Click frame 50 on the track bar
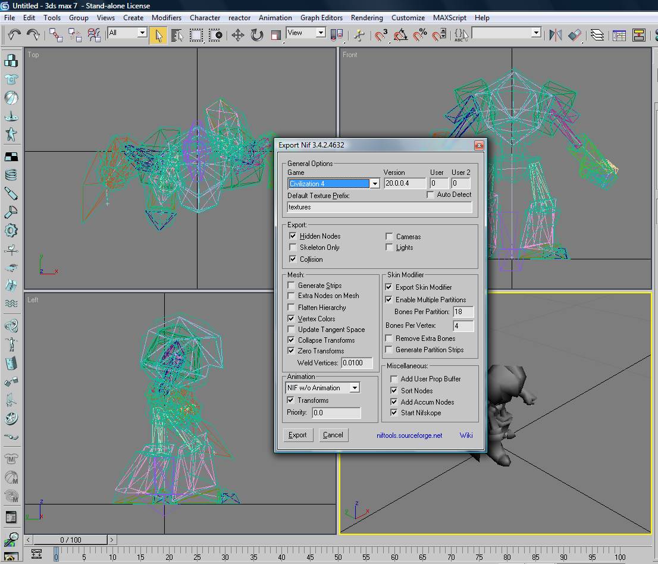The width and height of the screenshot is (658, 564). tap(338, 556)
